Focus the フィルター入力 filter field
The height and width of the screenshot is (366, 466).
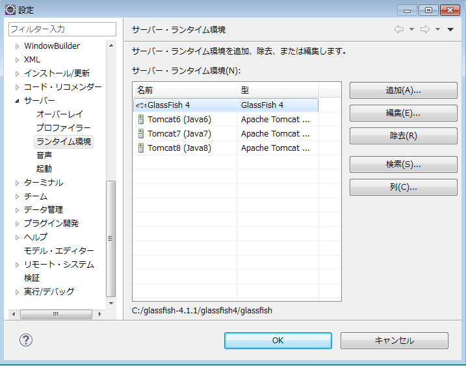(62, 29)
